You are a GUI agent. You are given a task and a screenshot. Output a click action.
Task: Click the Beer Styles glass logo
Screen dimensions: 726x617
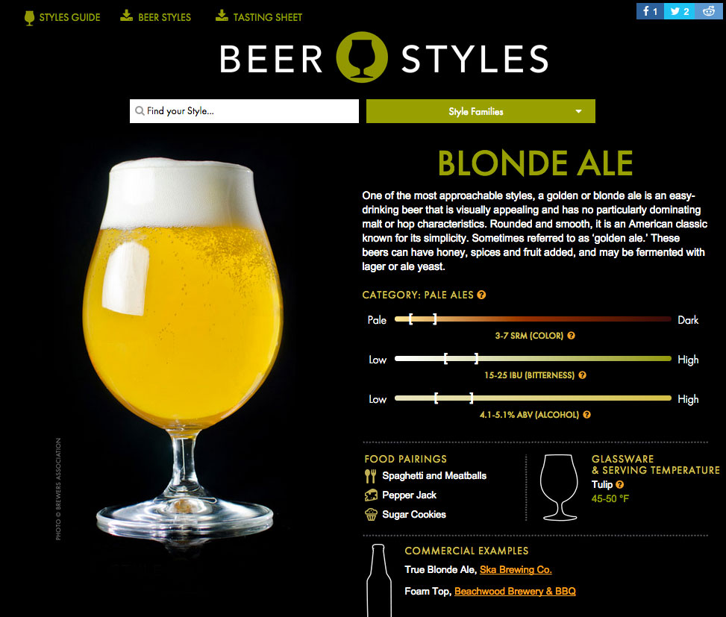click(x=362, y=57)
